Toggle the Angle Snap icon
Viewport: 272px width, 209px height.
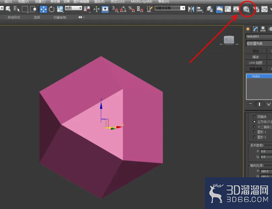tap(123, 9)
